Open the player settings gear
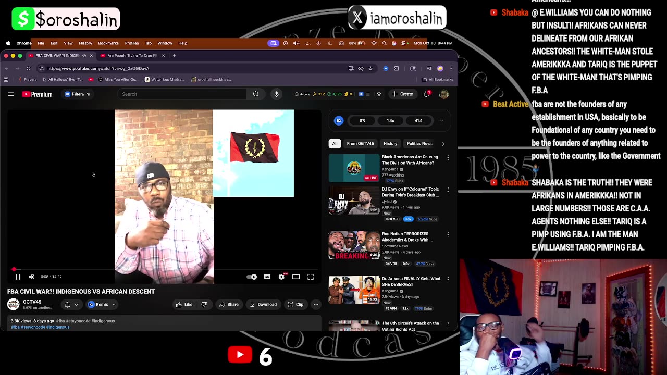Image resolution: width=667 pixels, height=375 pixels. pyautogui.click(x=281, y=277)
